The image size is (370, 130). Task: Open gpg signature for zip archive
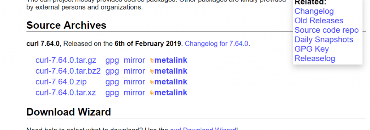[x=112, y=82]
